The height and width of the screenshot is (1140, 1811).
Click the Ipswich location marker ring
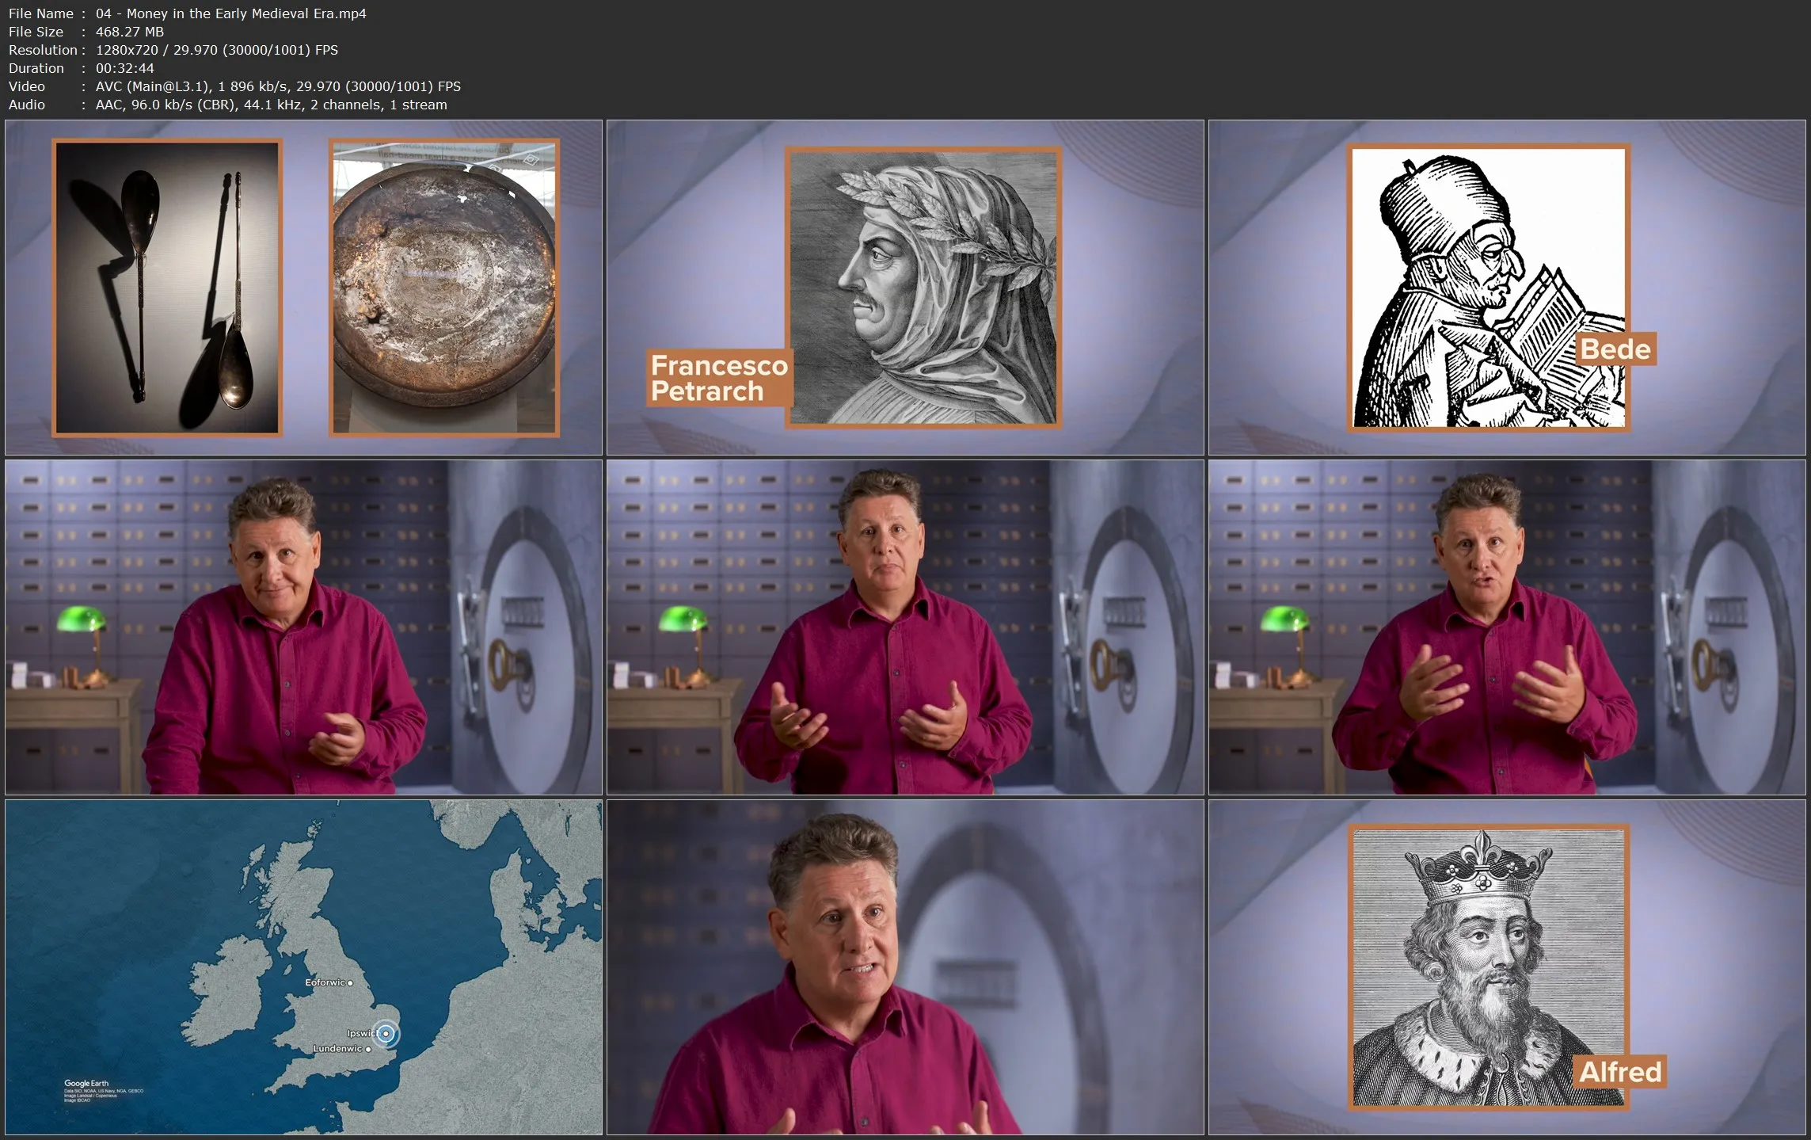386,1033
